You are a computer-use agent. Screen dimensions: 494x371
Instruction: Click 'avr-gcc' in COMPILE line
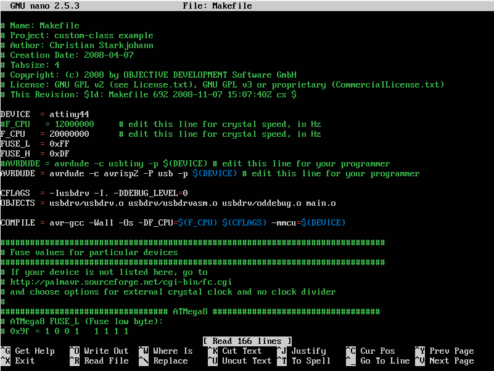(x=67, y=223)
